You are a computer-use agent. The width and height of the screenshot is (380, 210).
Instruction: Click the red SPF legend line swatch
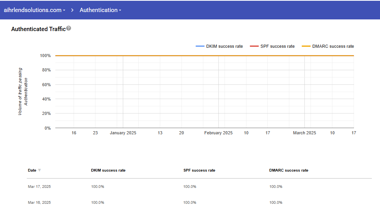[254, 47]
